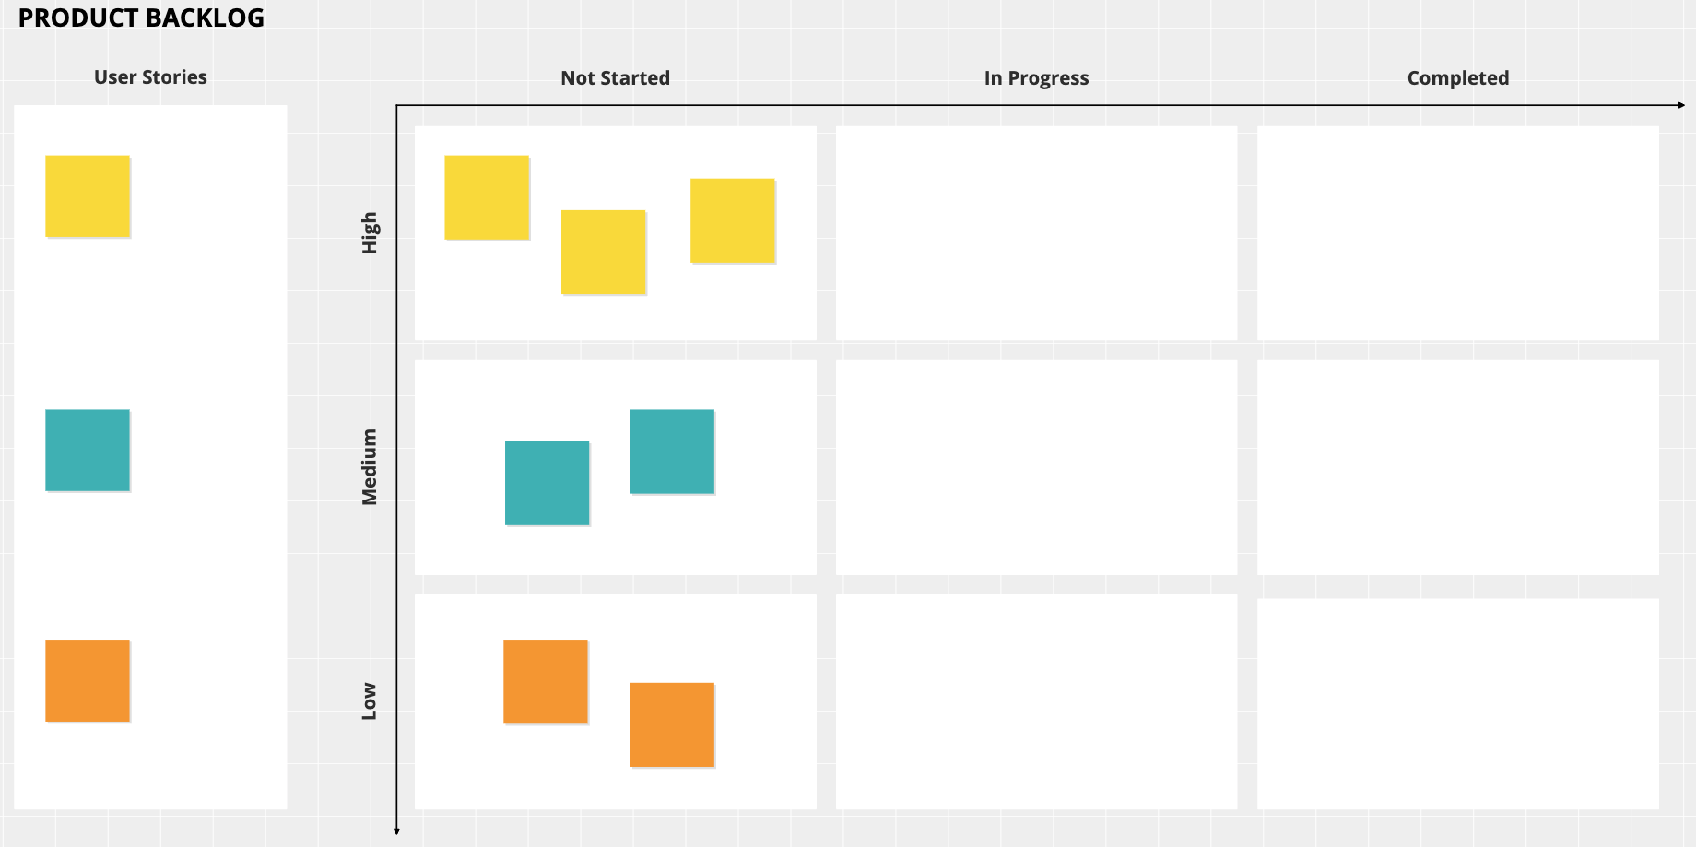Click the empty In Progress High priority cell
The image size is (1696, 847).
(1036, 232)
